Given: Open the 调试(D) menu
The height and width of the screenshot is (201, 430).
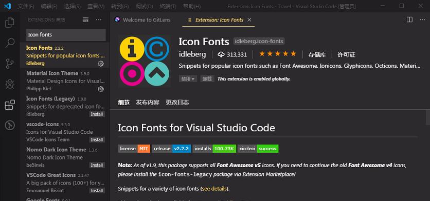Looking at the screenshot, I should pyautogui.click(x=144, y=6).
